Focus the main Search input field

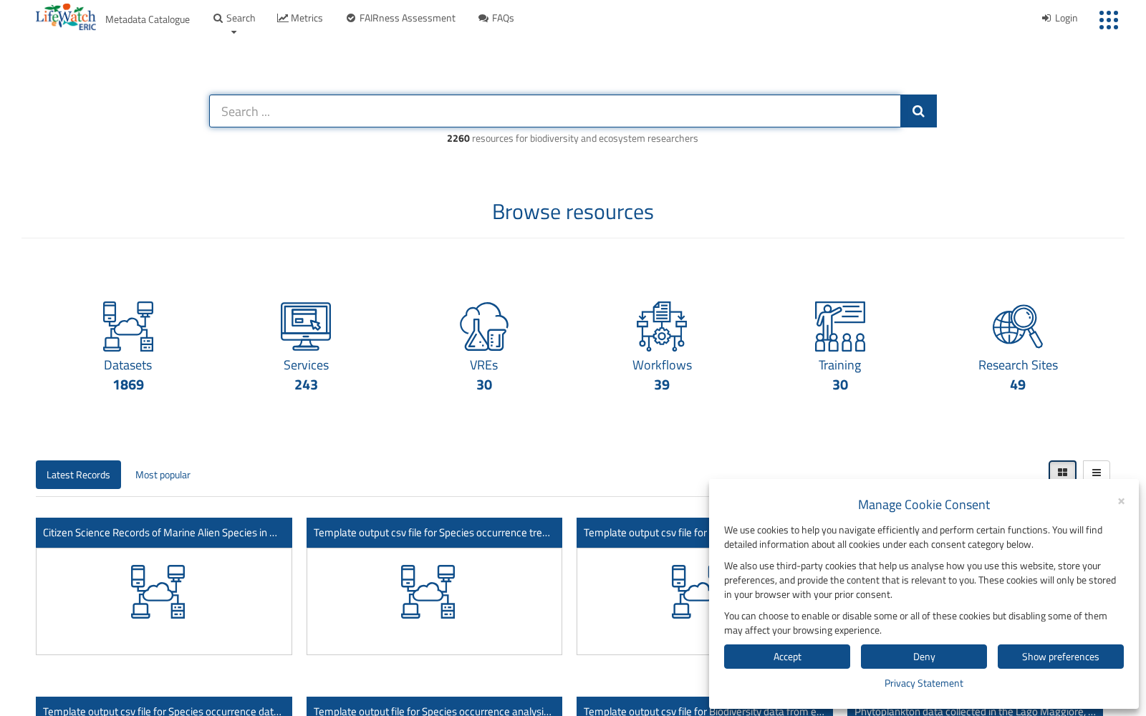click(555, 111)
